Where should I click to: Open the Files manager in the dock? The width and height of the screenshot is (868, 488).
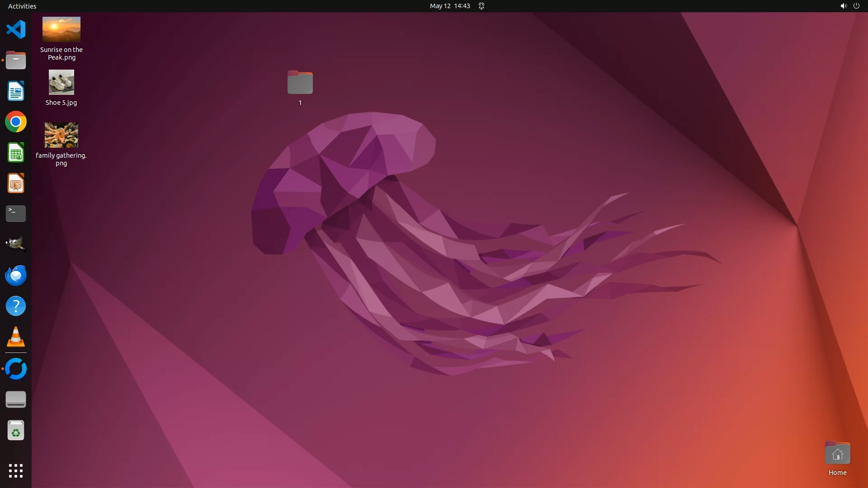16,60
